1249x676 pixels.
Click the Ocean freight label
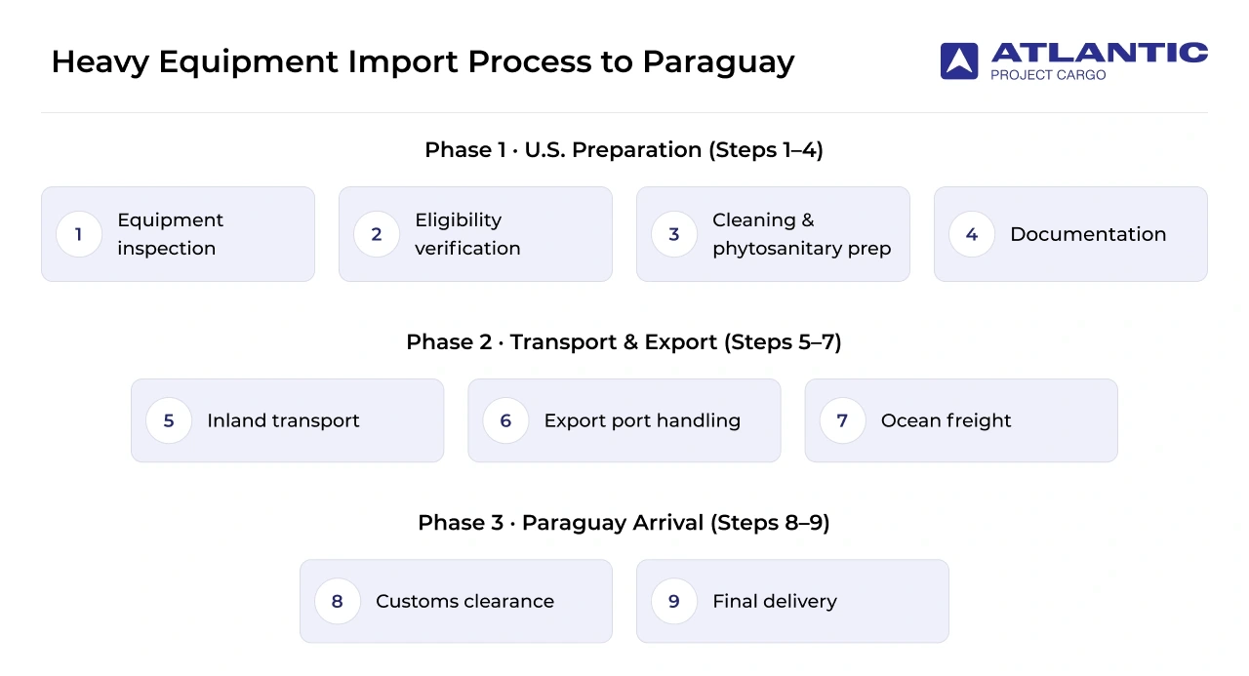tap(946, 420)
